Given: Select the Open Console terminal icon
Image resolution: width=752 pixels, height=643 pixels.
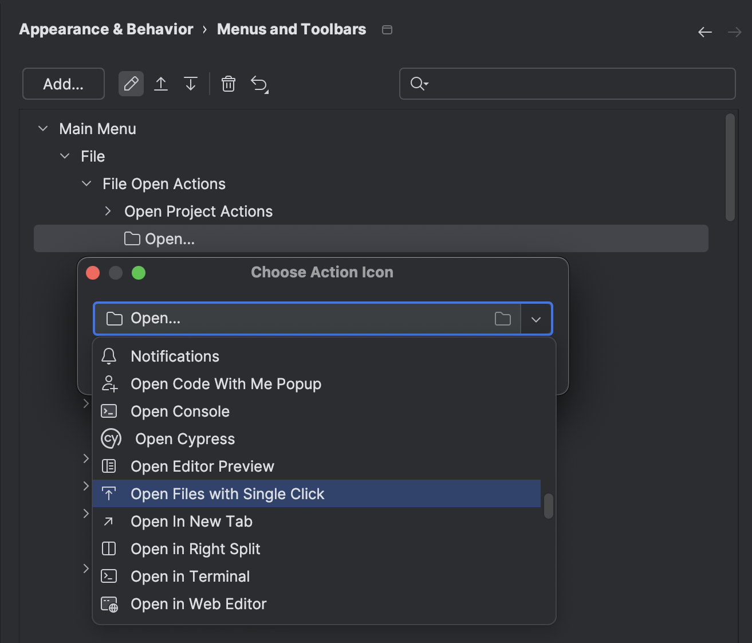Looking at the screenshot, I should [109, 411].
